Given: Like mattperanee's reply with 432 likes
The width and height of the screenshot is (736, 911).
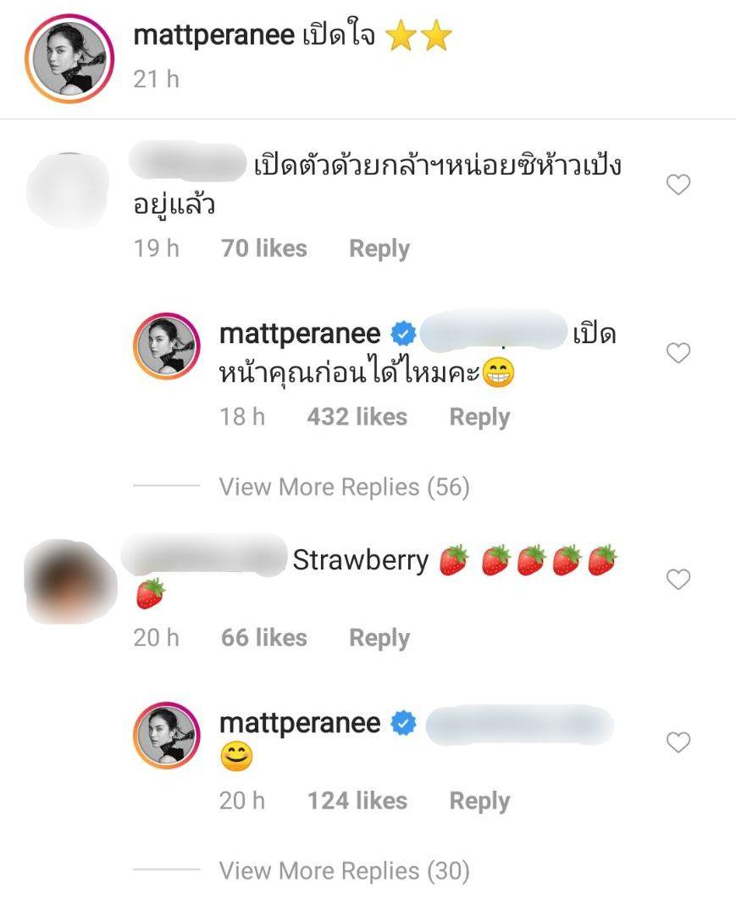Looking at the screenshot, I should [x=678, y=353].
